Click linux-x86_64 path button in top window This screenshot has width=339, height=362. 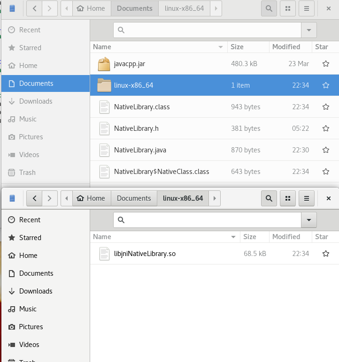coord(185,8)
